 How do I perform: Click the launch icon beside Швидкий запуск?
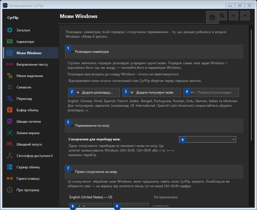point(10,144)
